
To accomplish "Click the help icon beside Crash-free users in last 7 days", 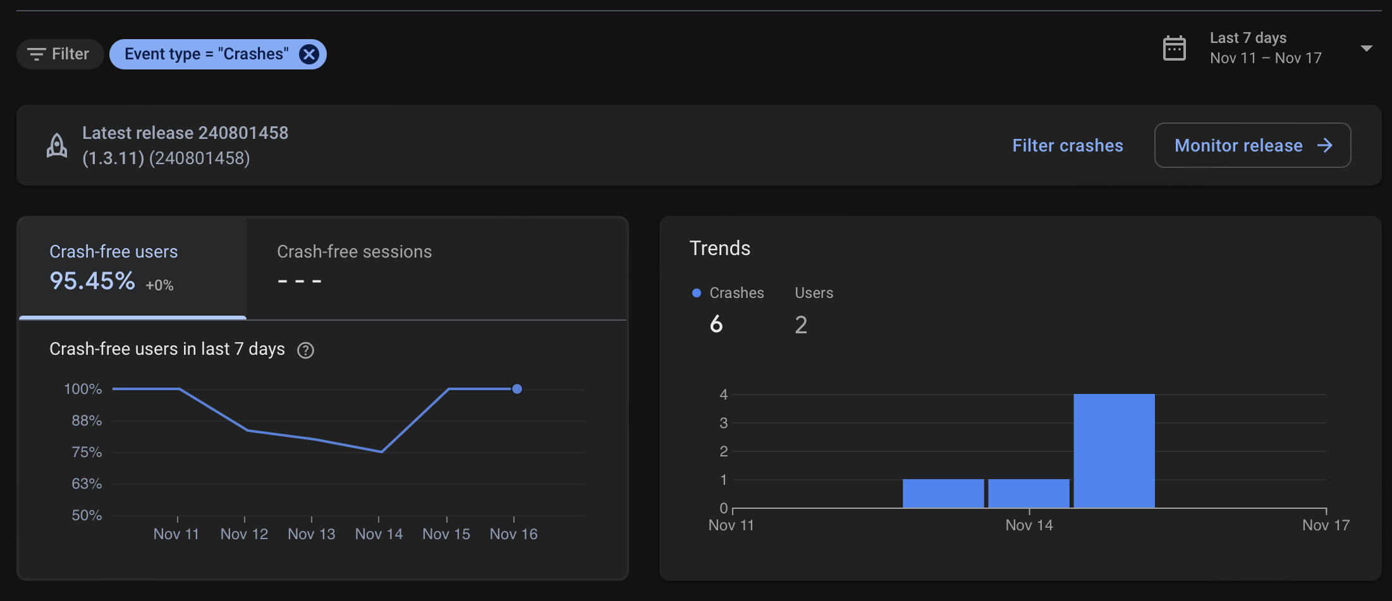I will [305, 350].
